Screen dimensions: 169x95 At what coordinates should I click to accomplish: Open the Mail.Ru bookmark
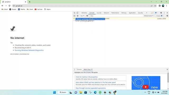(x=22, y=9)
